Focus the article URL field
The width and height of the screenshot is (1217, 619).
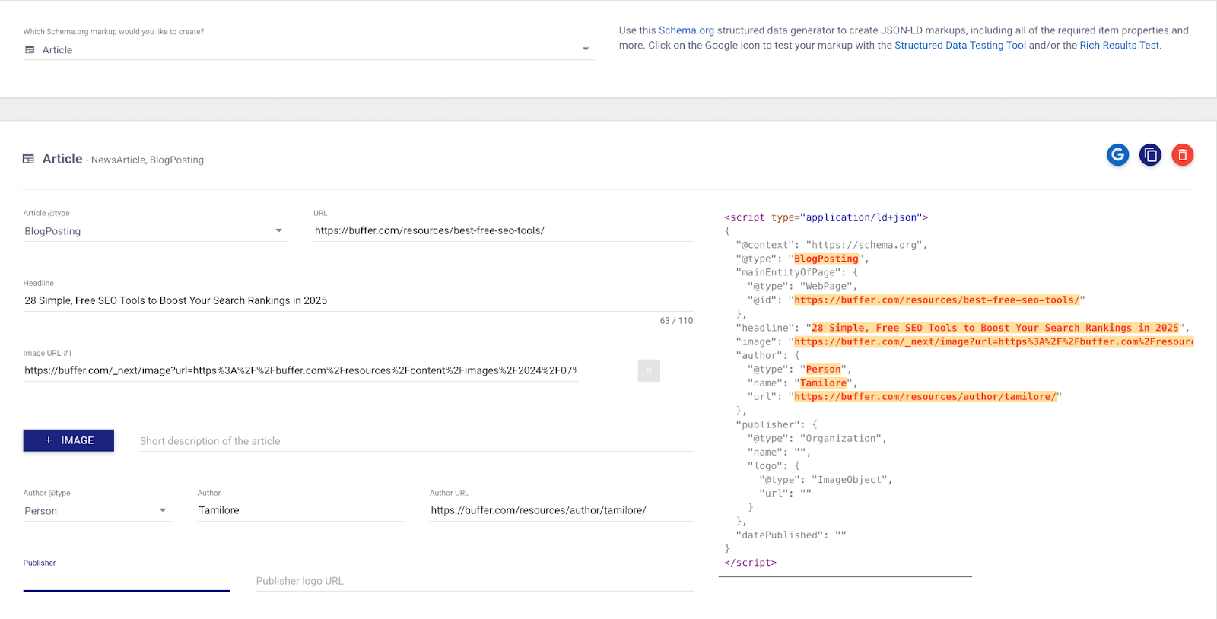(504, 230)
